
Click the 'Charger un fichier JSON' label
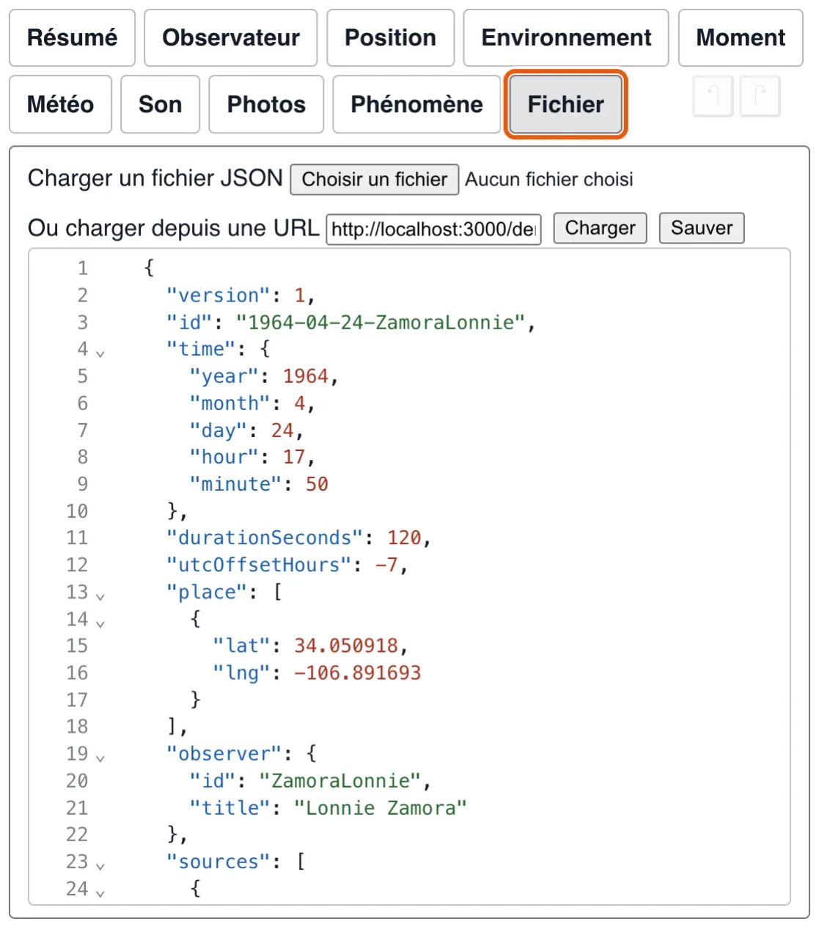(155, 178)
